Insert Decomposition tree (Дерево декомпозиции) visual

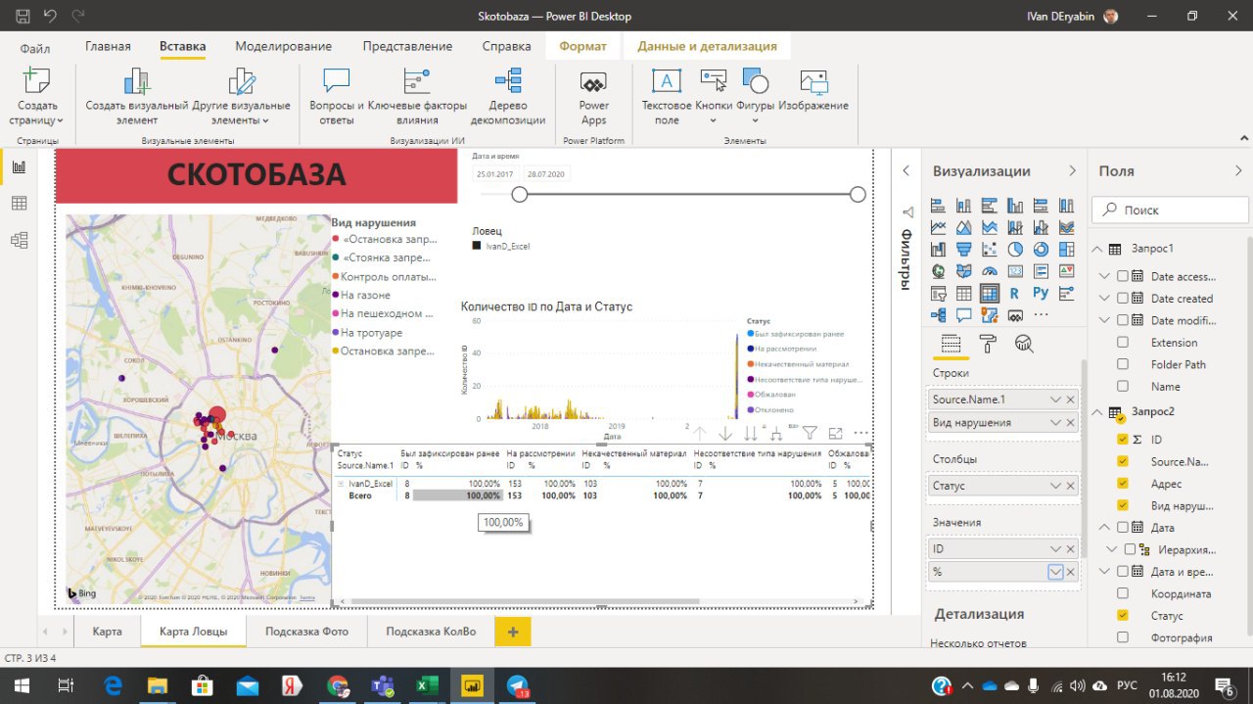(508, 97)
